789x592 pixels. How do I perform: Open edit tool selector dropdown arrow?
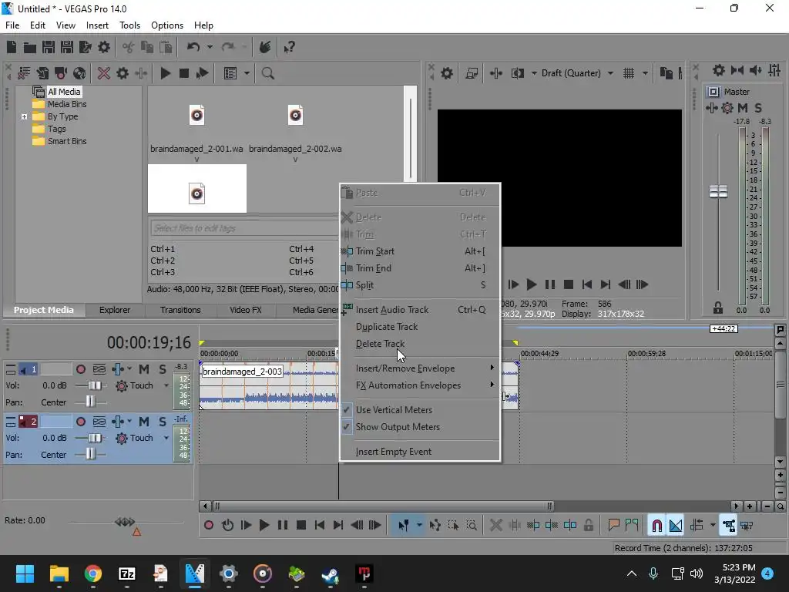click(x=419, y=526)
